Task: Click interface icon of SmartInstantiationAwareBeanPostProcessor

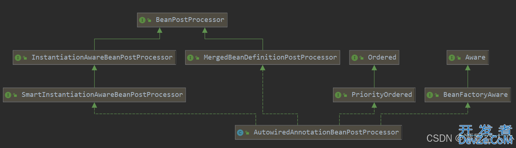Action: point(8,95)
